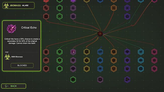Select the middle node in the lower cyan column

141,60
